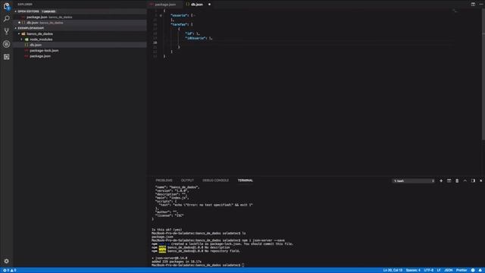Split the terminal pane
Viewport: 485px width, 273px height.
(x=449, y=180)
